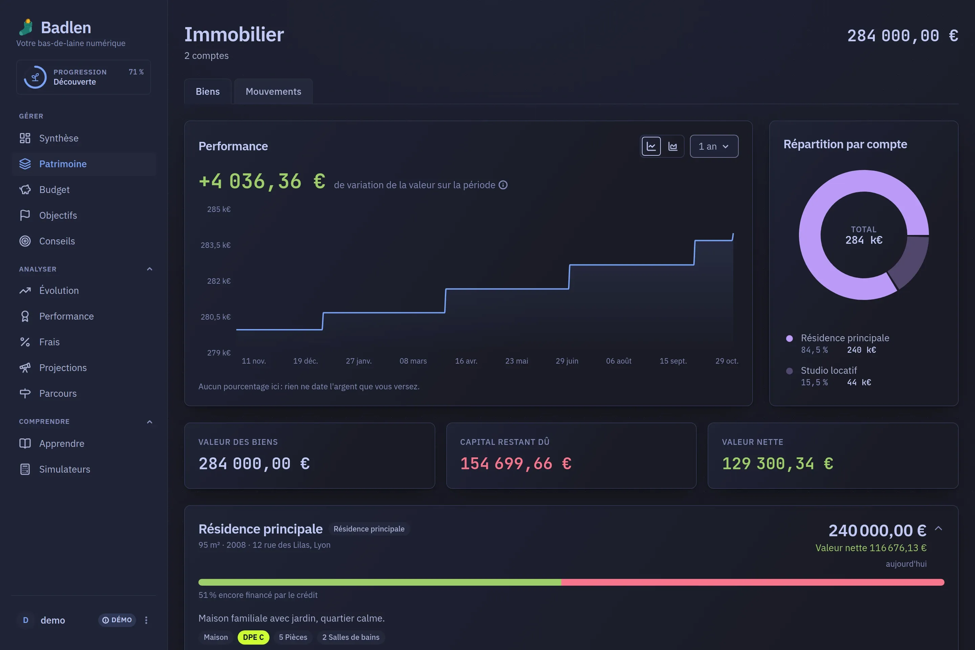The height and width of the screenshot is (650, 975).
Task: Open the Progression Découverte card
Action: [83, 77]
